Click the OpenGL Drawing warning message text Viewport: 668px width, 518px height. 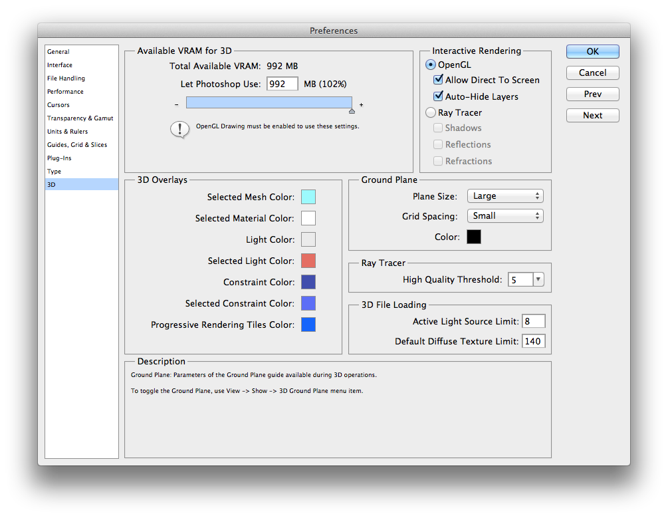277,126
